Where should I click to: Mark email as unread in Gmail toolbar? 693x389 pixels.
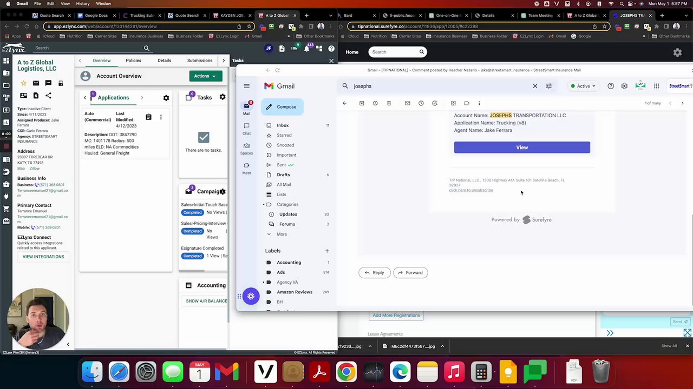[408, 103]
